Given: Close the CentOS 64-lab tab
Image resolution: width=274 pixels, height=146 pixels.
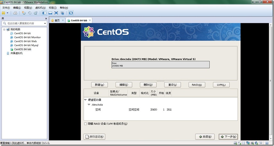Looking at the screenshot, I should (x=90, y=20).
